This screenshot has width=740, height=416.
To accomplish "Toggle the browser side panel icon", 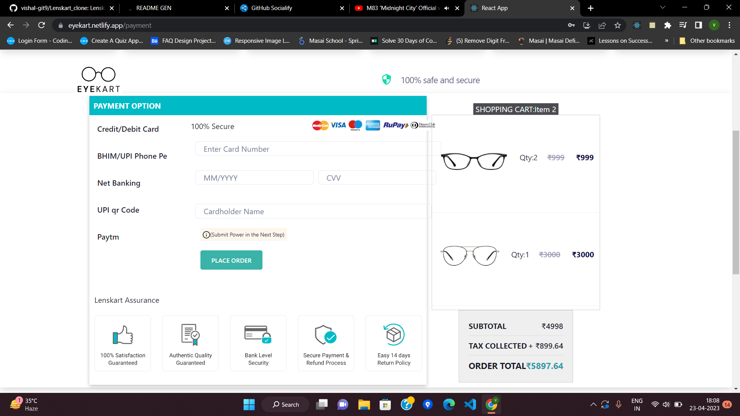I will 698,25.
